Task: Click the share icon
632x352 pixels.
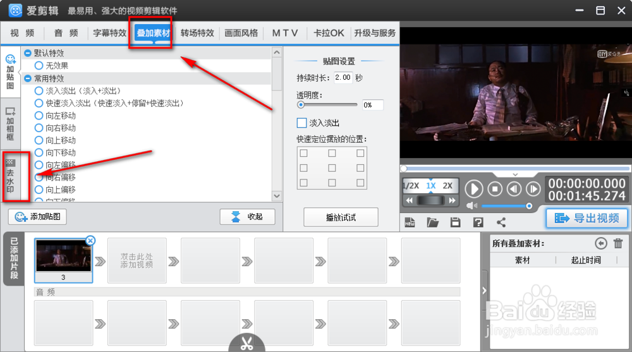Action: click(x=501, y=222)
